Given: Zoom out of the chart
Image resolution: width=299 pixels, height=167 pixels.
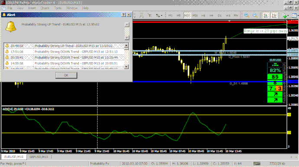Looking at the screenshot, I should [x=255, y=16].
